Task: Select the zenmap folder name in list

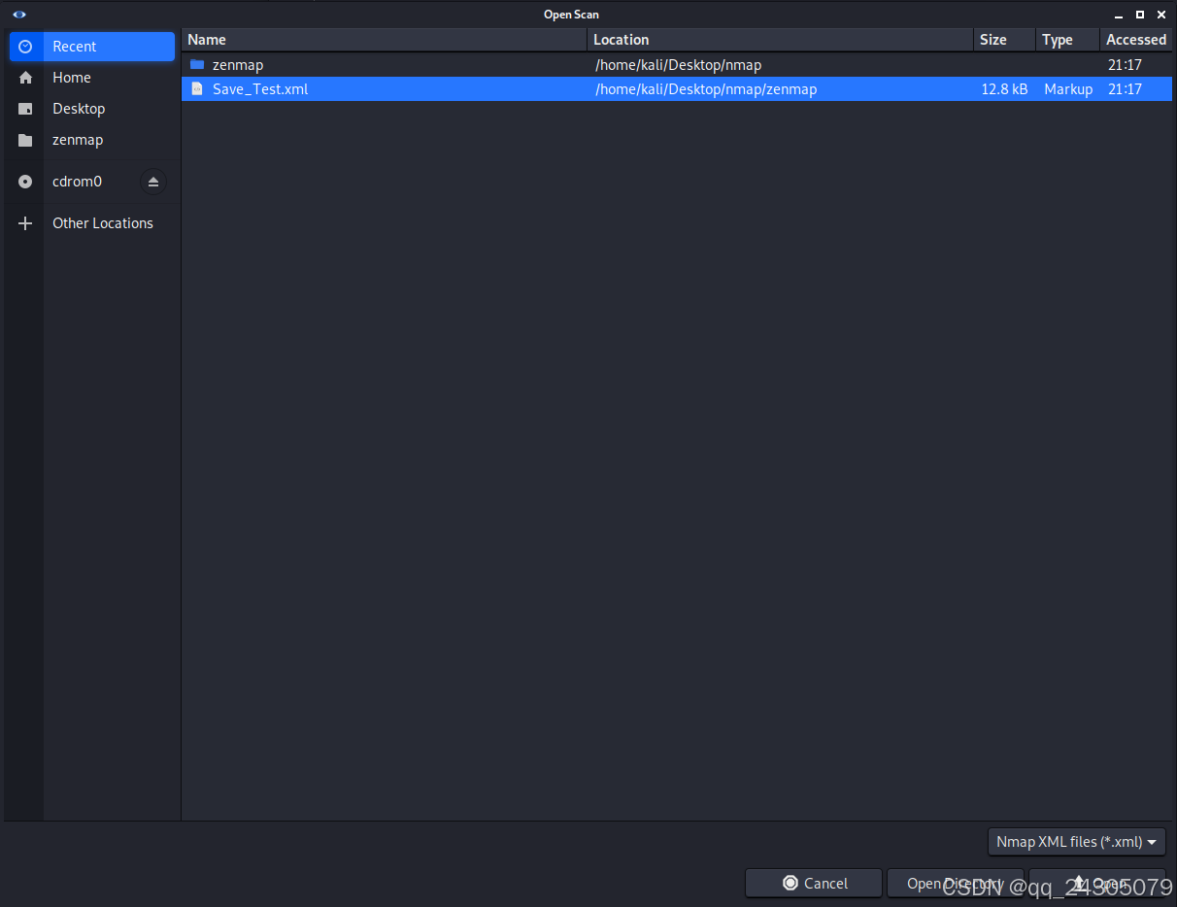Action: [x=238, y=65]
